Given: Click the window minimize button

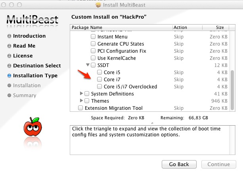Looking at the screenshot, I should pyautogui.click(x=11, y=5).
